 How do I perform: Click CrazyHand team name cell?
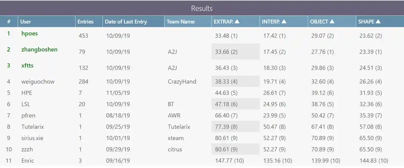(x=182, y=81)
